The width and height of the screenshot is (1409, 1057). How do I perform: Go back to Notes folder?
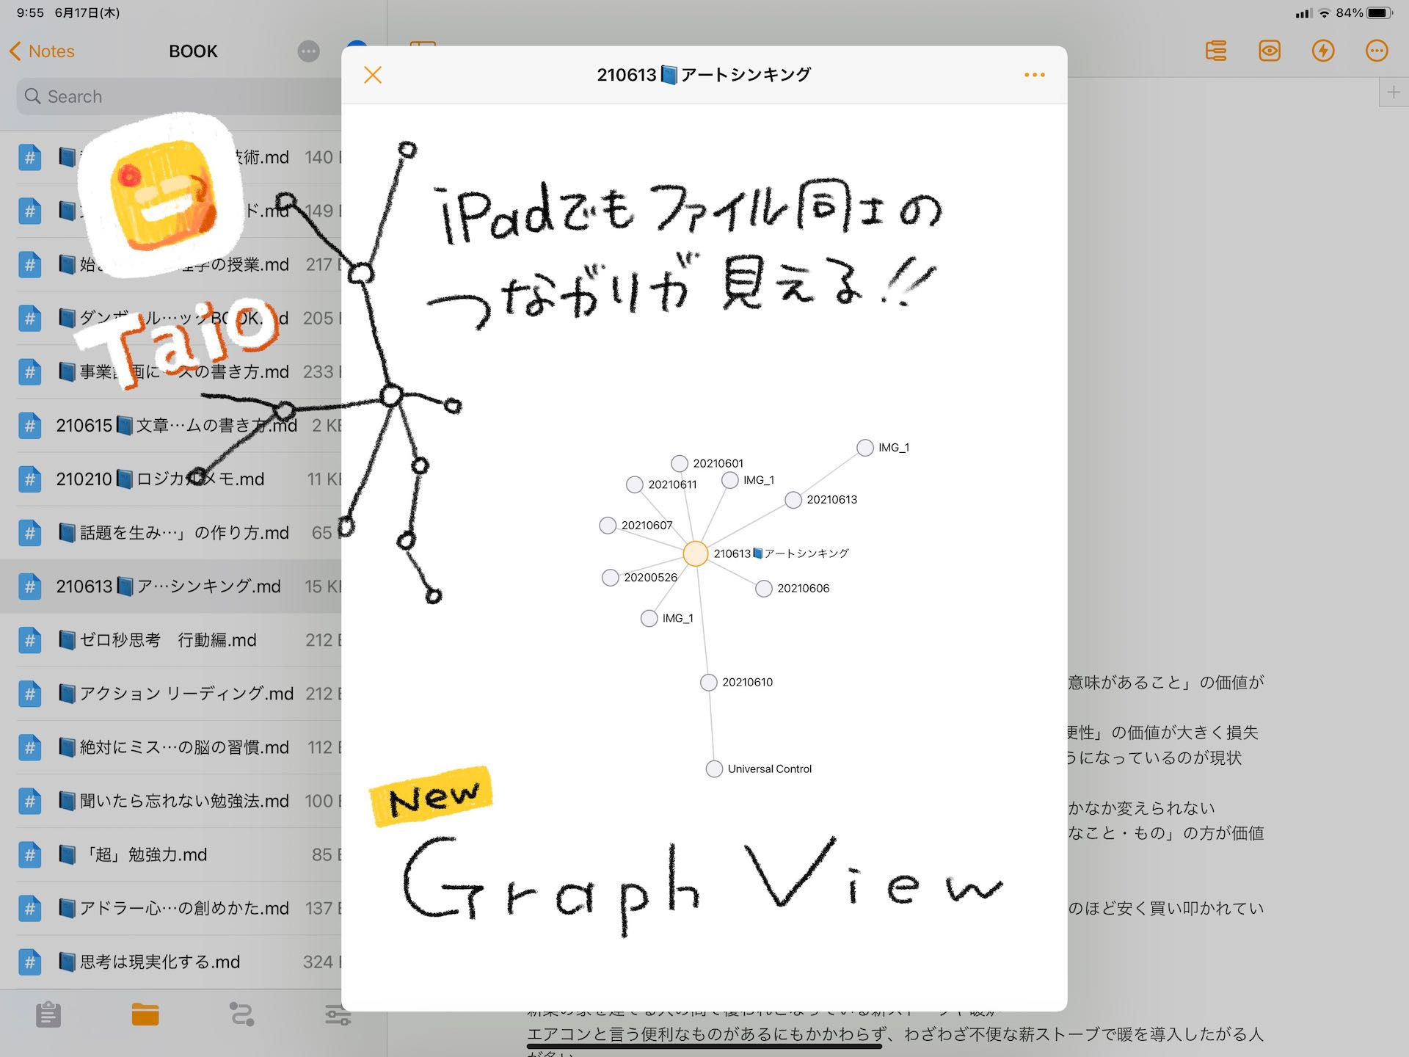point(42,51)
